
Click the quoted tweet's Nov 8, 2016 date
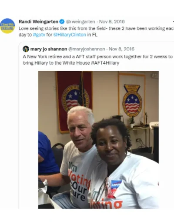[121, 49]
